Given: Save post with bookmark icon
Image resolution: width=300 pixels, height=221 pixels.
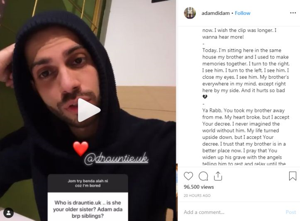Looking at the screenshot, I should (293, 176).
